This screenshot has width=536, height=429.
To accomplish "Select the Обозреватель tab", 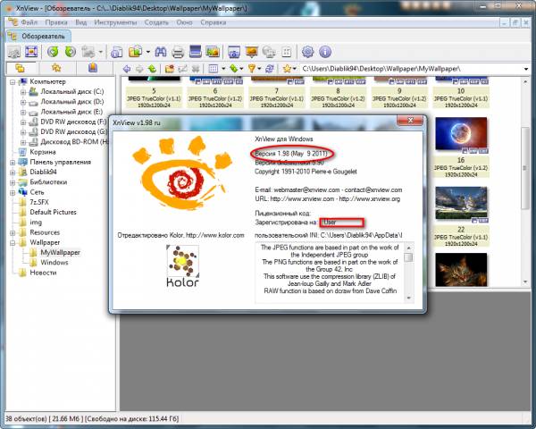I will [38, 37].
